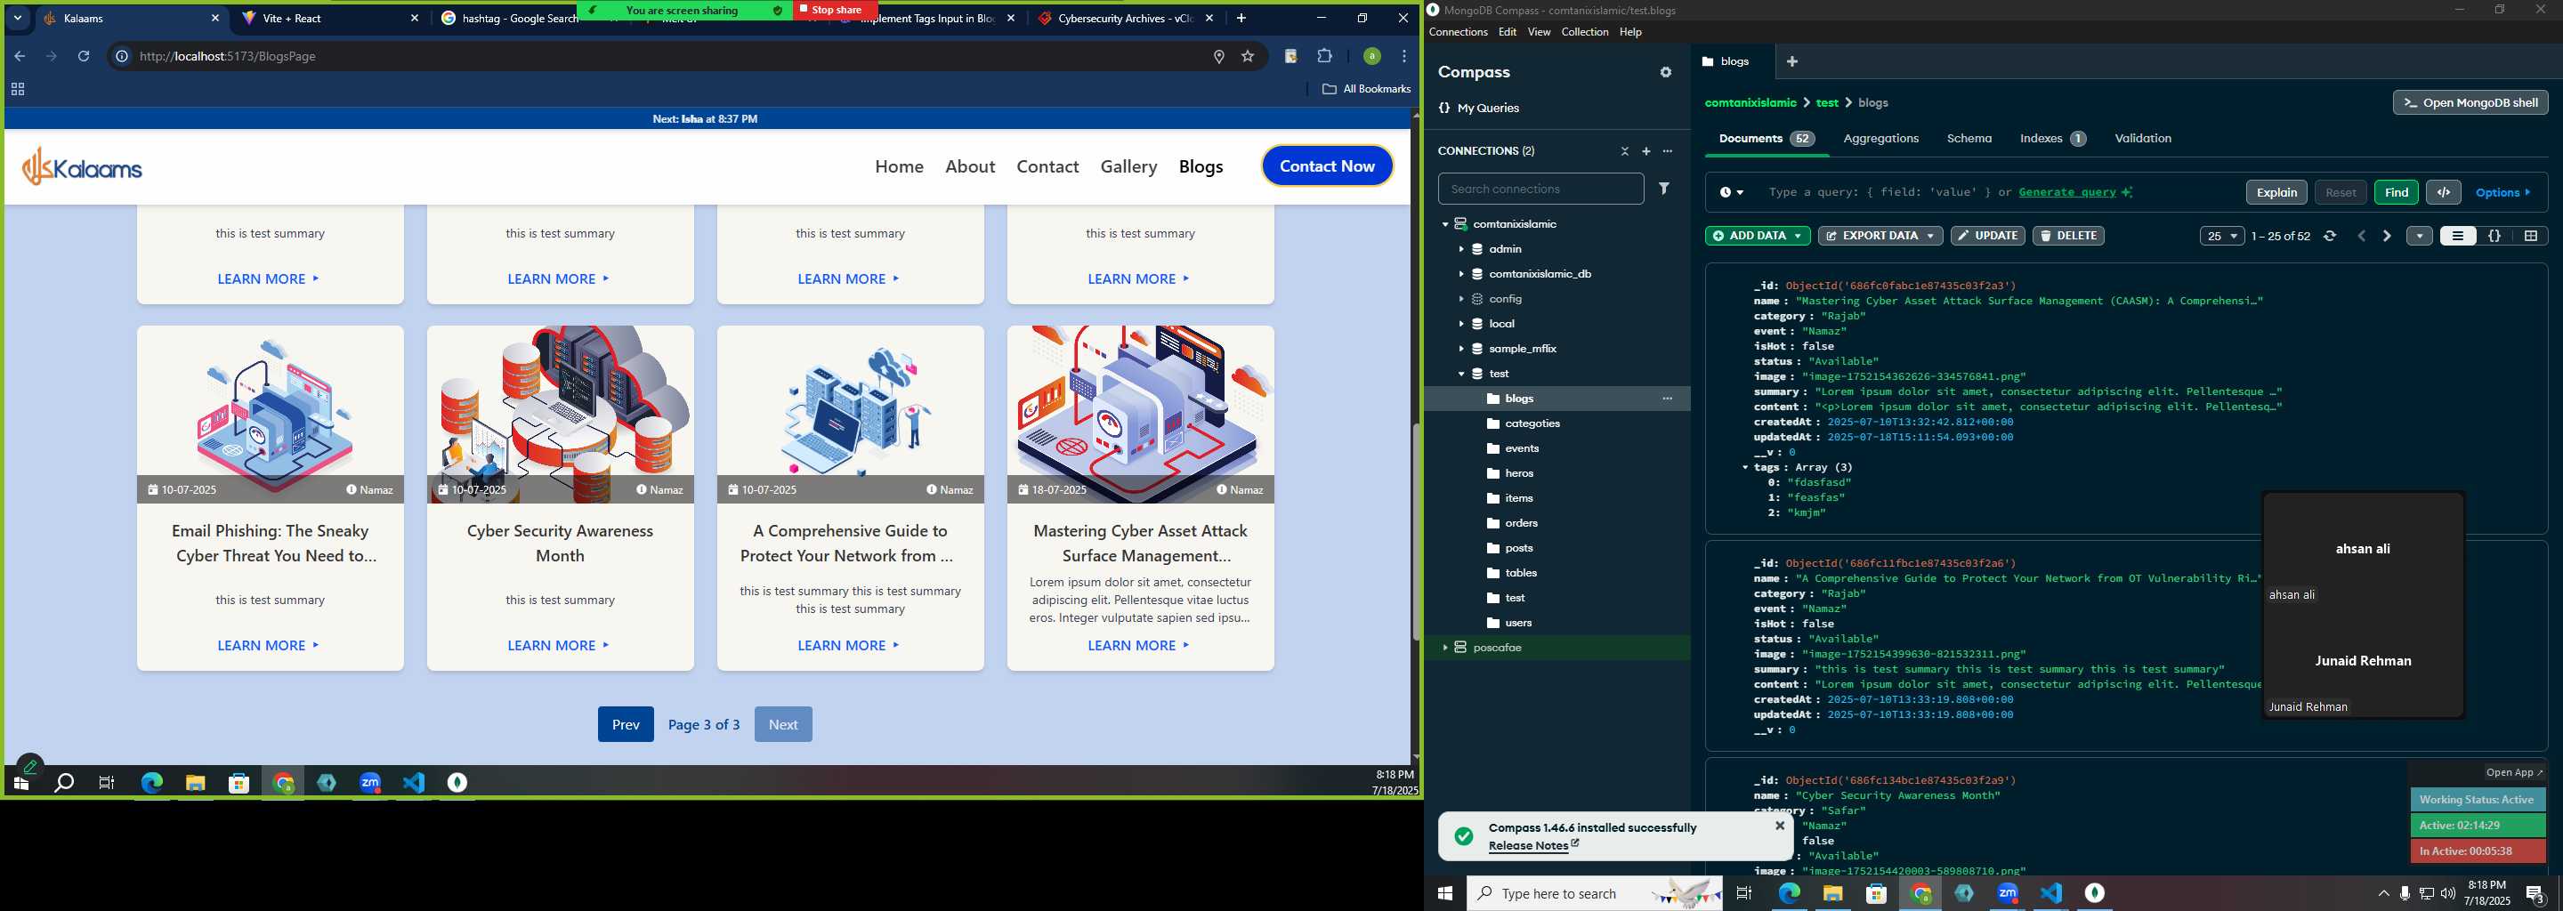The width and height of the screenshot is (2563, 911).
Task: Open the Indexes tab
Action: pyautogui.click(x=2052, y=138)
